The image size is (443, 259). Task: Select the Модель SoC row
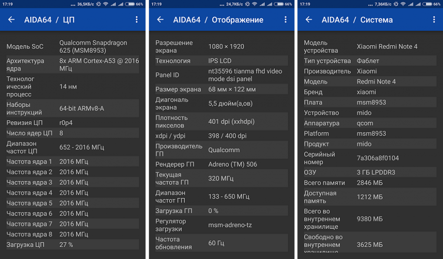point(73,47)
